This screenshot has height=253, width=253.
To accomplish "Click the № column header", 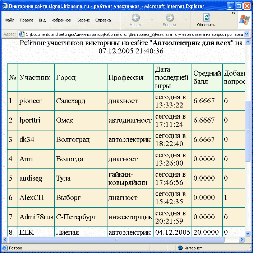I will click(x=13, y=78).
